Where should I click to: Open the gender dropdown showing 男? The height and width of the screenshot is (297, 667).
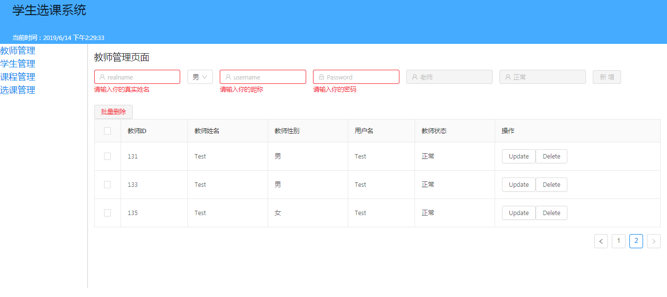pyautogui.click(x=200, y=77)
